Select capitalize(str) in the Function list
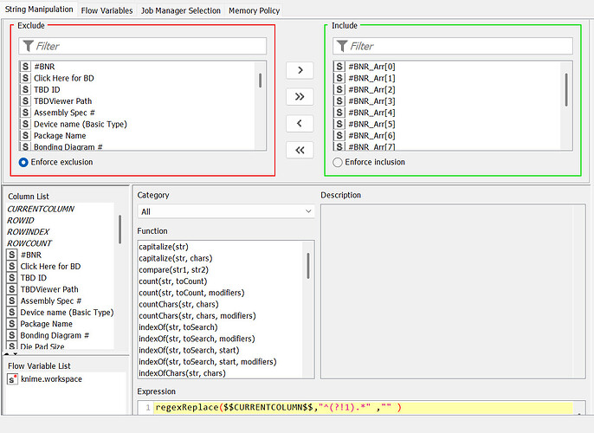 pyautogui.click(x=164, y=247)
